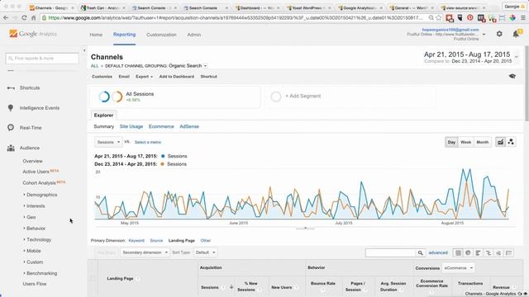
Task: Switch to the Site Usage tab
Action: coord(131,126)
